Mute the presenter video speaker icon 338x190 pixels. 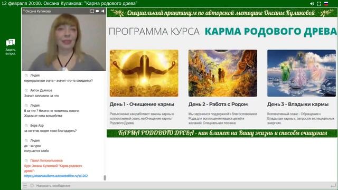103,11
